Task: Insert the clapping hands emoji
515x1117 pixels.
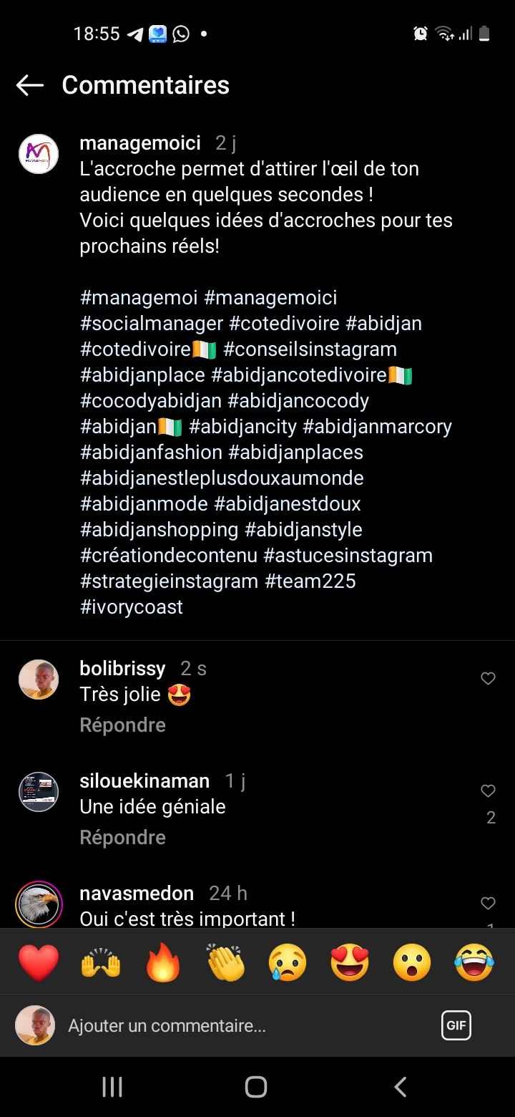Action: point(226,963)
